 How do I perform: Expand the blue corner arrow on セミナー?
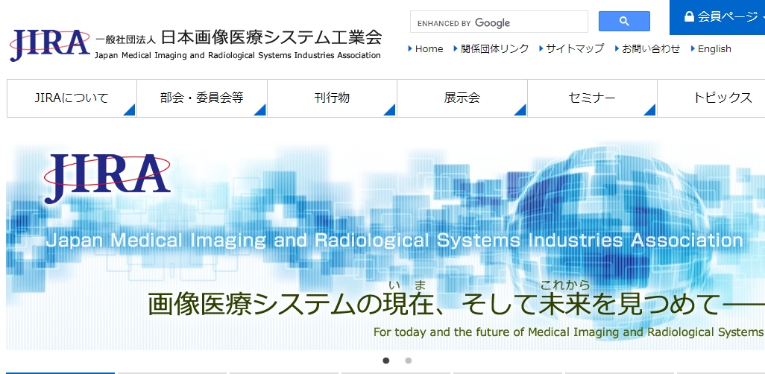(x=650, y=111)
